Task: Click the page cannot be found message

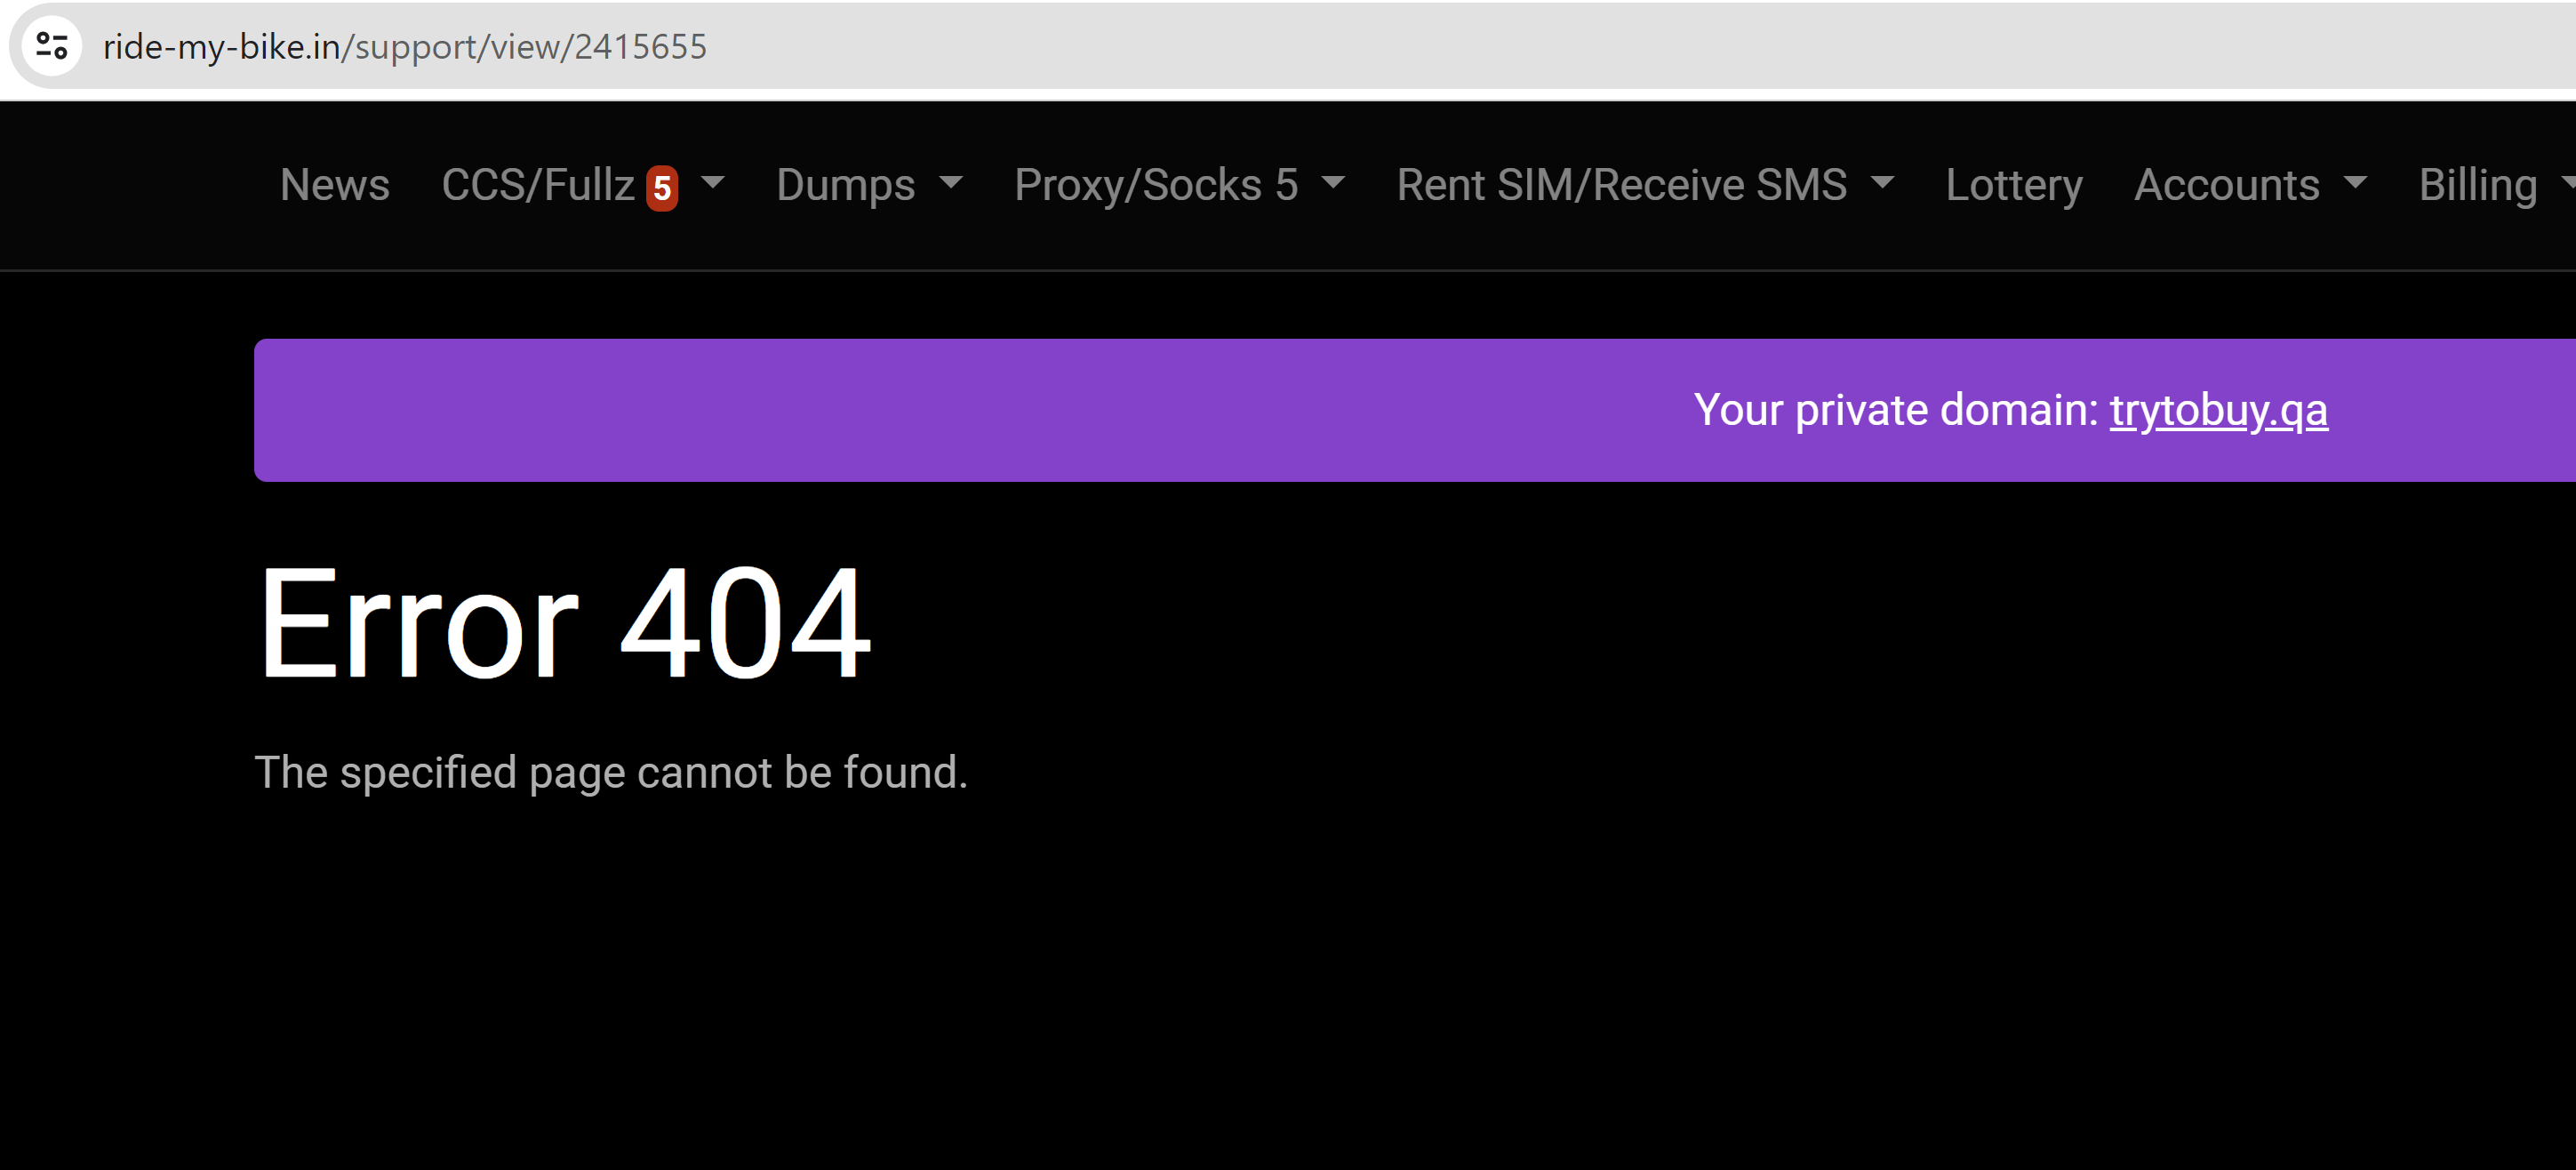Action: coord(611,773)
